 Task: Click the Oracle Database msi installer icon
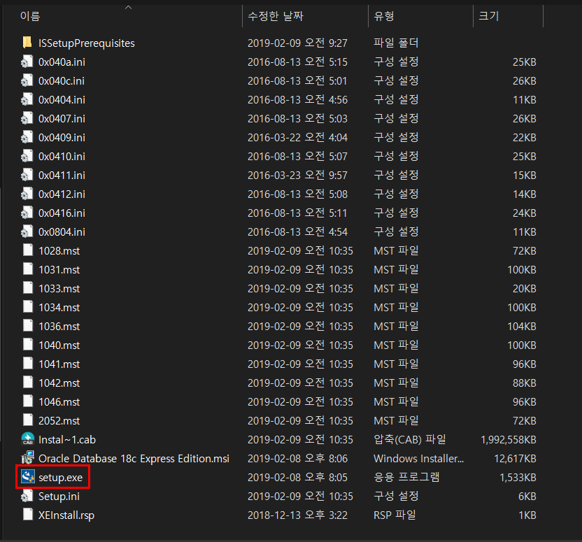[x=28, y=459]
